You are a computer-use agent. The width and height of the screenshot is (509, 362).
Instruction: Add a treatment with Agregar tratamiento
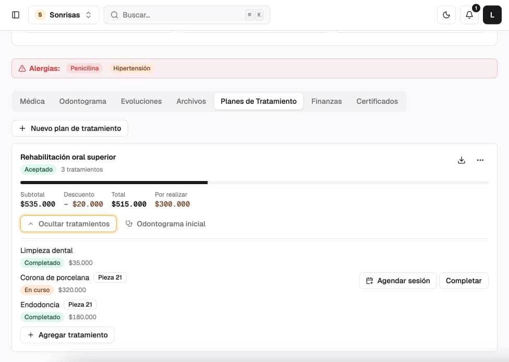pyautogui.click(x=67, y=335)
